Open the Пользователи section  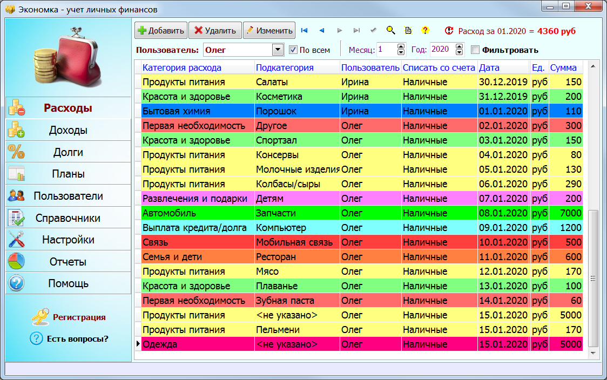pyautogui.click(x=69, y=196)
